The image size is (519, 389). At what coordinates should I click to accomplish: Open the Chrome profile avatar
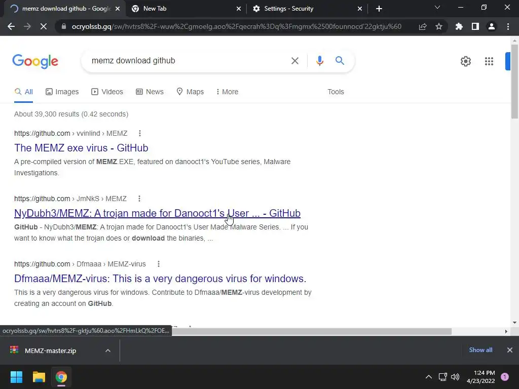click(x=492, y=26)
